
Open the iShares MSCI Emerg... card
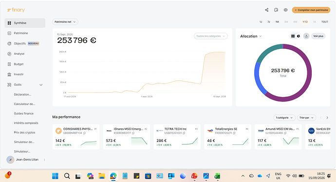pos(127,137)
